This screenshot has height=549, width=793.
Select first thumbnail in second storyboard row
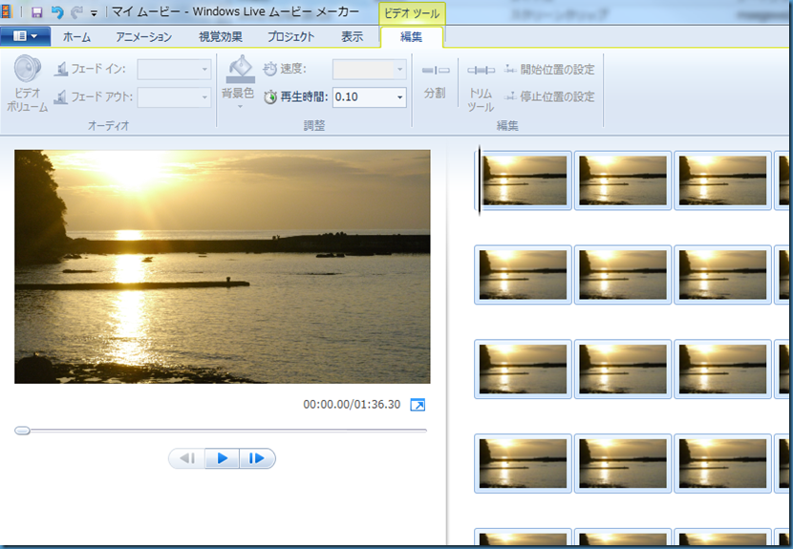(x=523, y=275)
